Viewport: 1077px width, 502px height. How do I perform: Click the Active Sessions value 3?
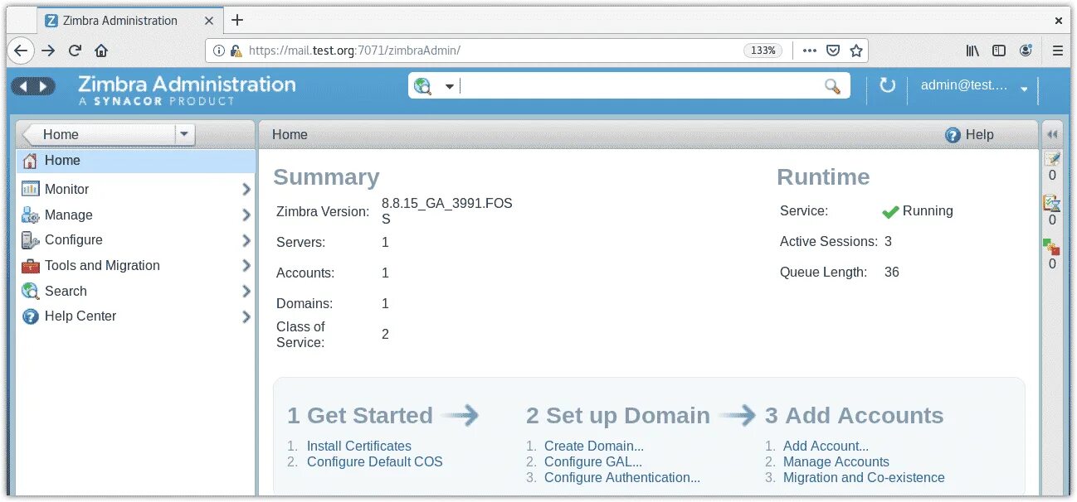[x=888, y=242]
